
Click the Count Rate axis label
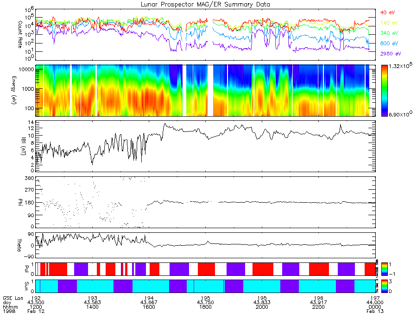coord(20,34)
